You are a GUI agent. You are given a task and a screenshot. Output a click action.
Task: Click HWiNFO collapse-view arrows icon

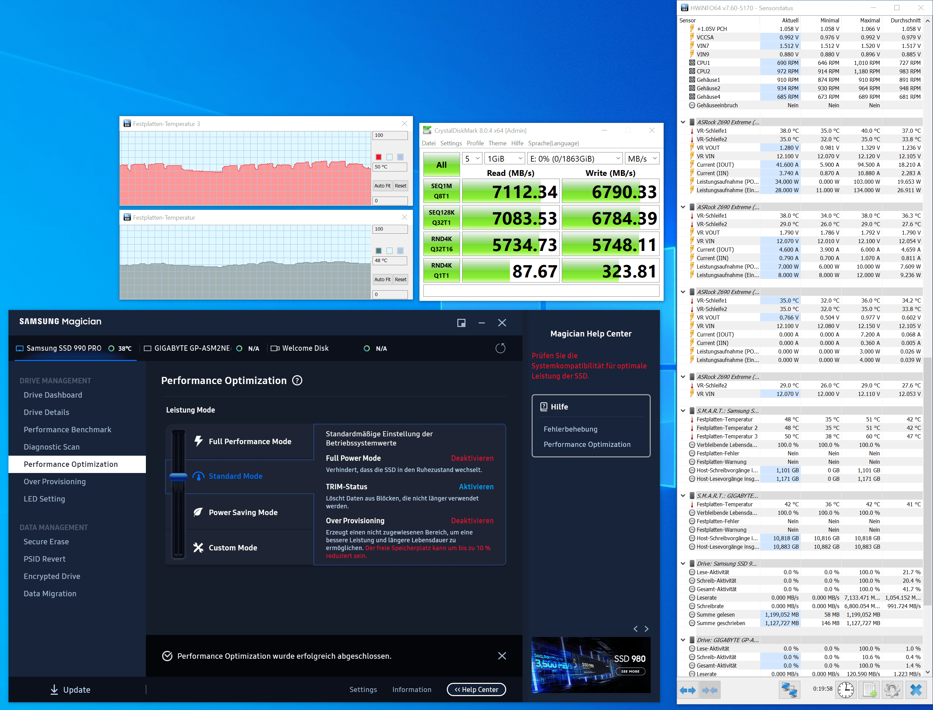pos(710,691)
